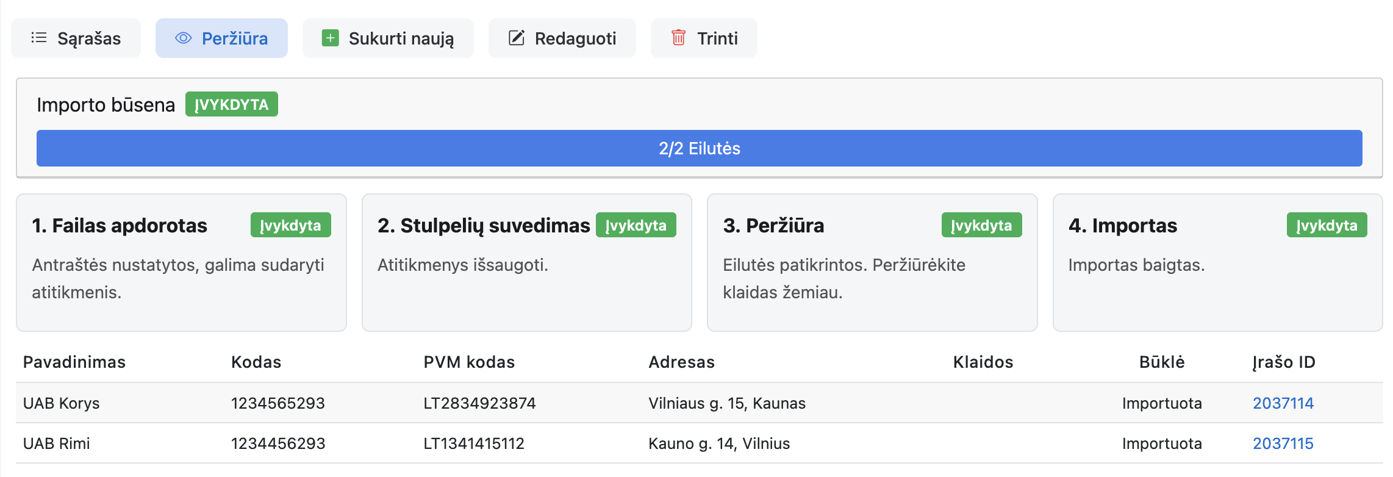The height and width of the screenshot is (477, 1393).
Task: Select the Failas apdorotas step card
Action: pyautogui.click(x=181, y=262)
